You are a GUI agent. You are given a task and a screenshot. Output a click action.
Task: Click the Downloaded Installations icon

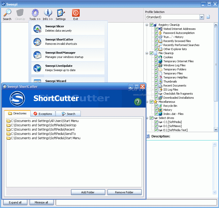pyautogui.click(x=161, y=98)
